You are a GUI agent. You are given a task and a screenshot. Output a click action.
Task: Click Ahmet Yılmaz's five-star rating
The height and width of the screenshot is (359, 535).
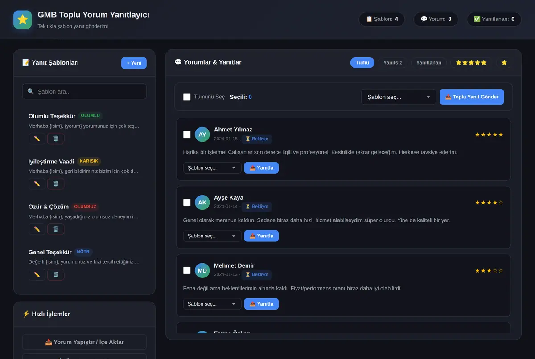[x=489, y=135]
